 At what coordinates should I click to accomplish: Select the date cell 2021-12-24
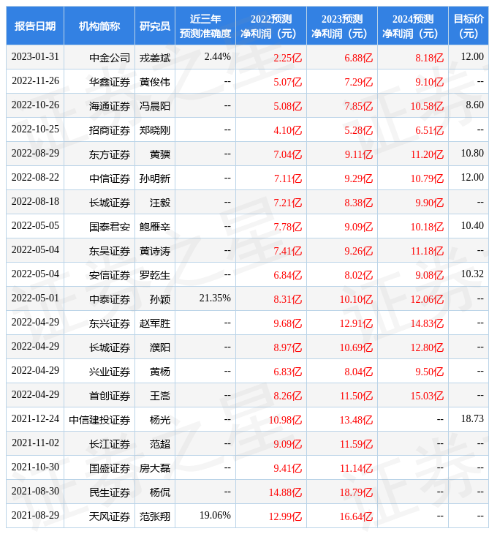35,418
